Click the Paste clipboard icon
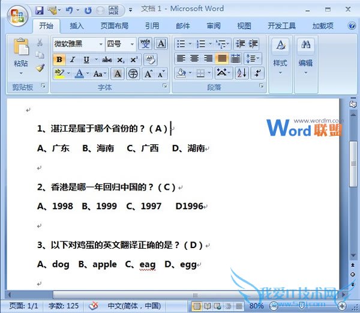Screen dimensions: 360x313 (21, 47)
